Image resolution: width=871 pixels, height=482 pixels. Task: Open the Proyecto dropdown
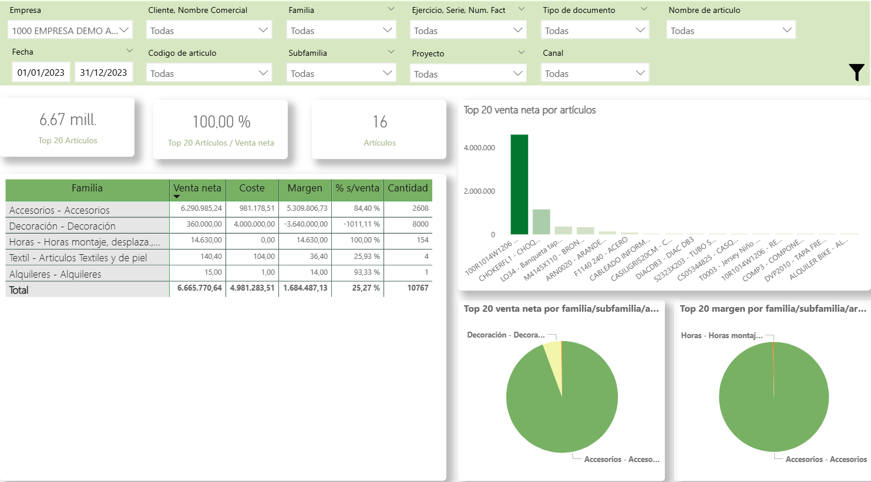467,74
